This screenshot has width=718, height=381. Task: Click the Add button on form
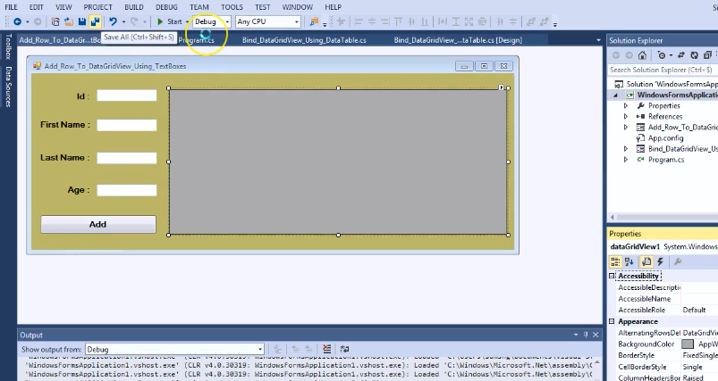(97, 224)
